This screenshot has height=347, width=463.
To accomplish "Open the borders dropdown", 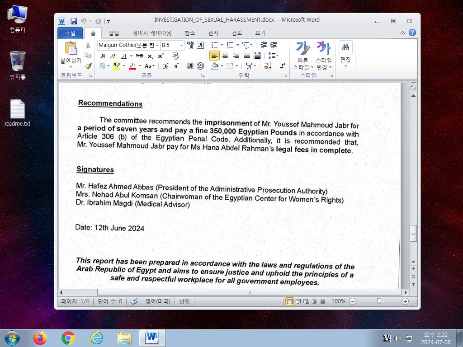I will [237, 66].
